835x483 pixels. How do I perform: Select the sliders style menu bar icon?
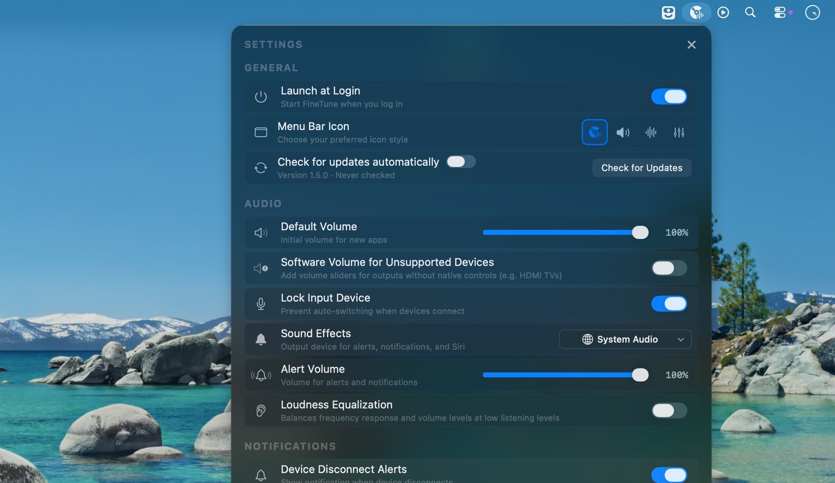[x=679, y=132]
